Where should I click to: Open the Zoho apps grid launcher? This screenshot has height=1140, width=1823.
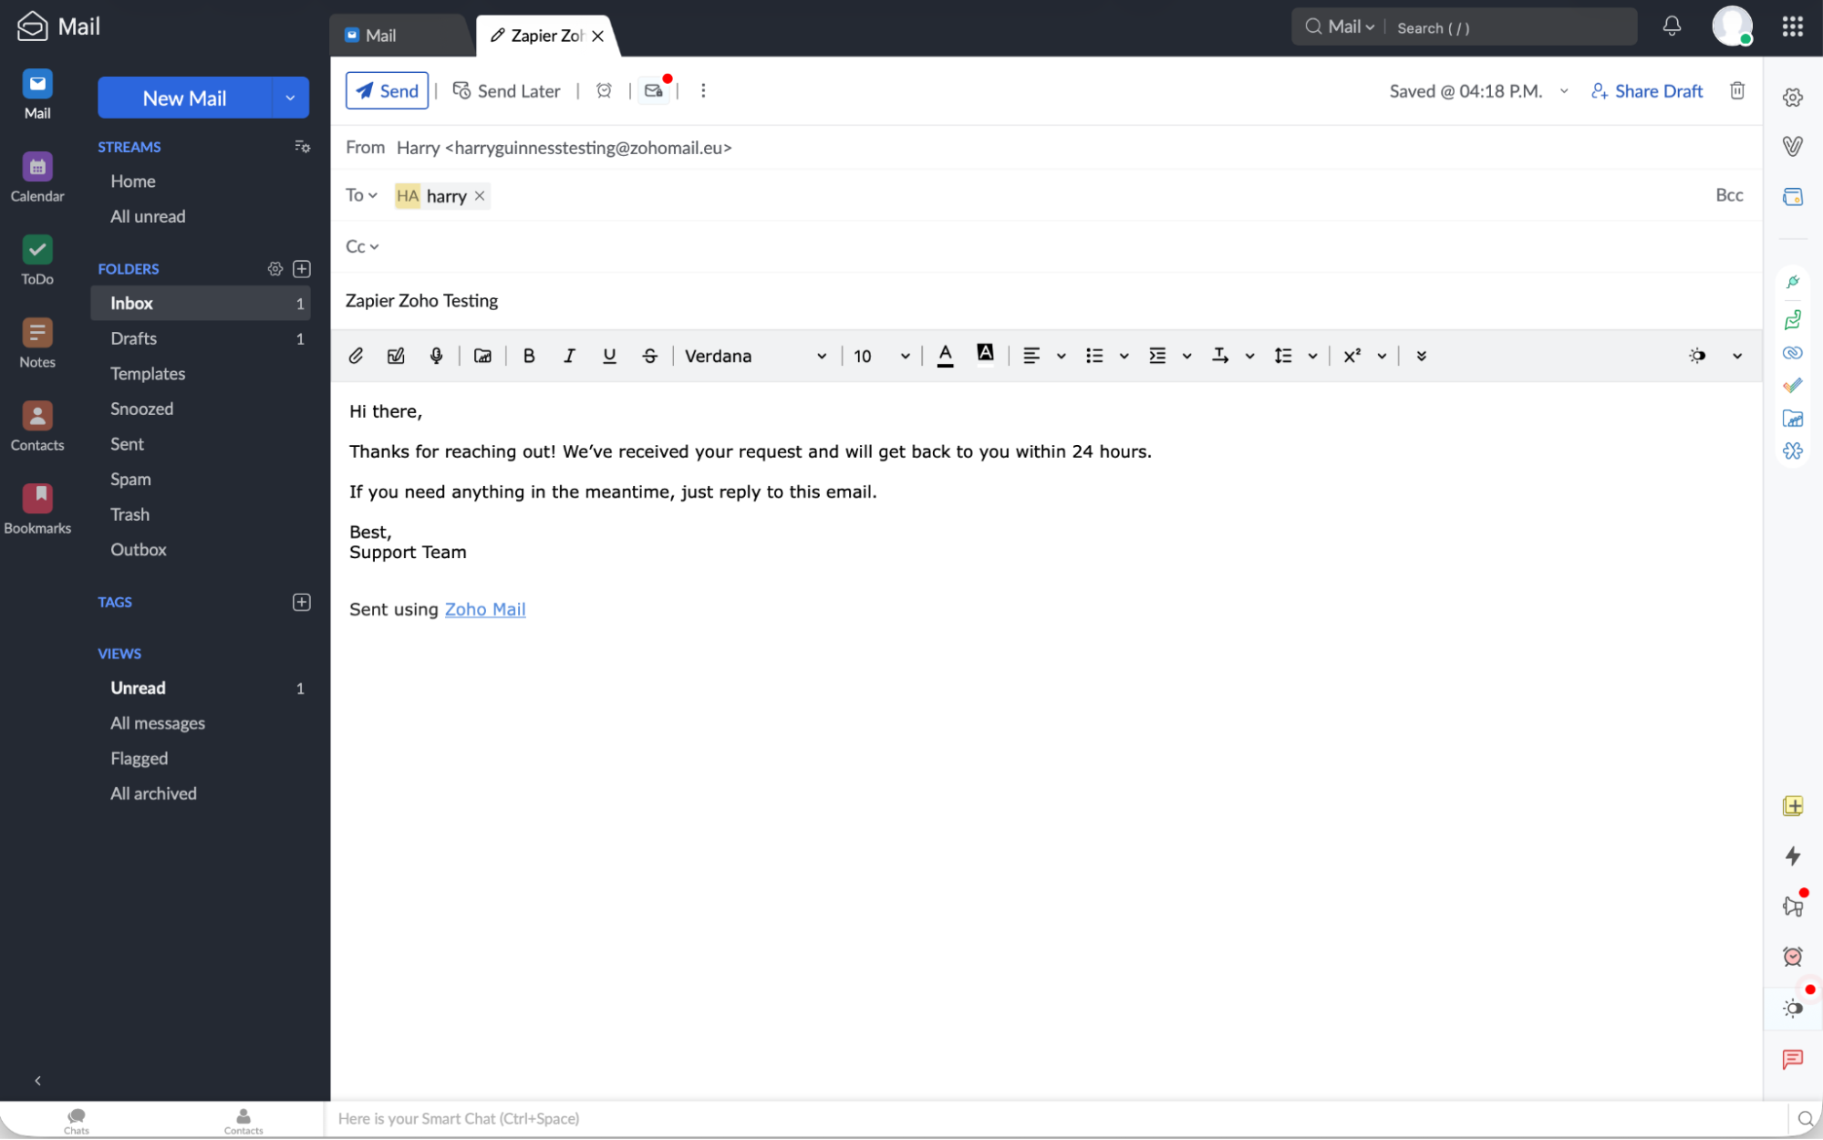[1792, 26]
